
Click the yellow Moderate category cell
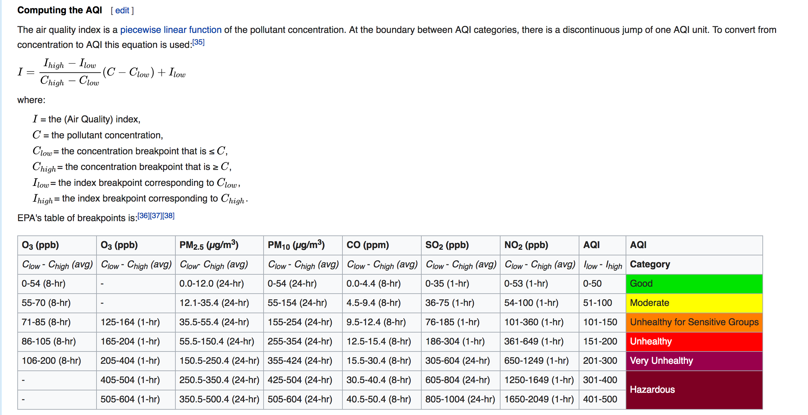click(694, 303)
